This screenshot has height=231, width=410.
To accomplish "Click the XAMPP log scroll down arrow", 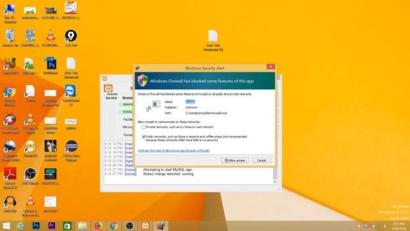I will pyautogui.click(x=275, y=182).
